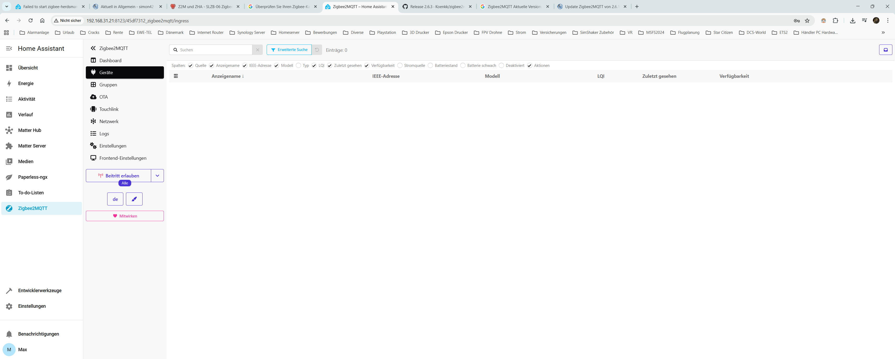Viewport: 895px width, 359px height.
Task: Click the Erweiterte Suche button
Action: (x=289, y=50)
